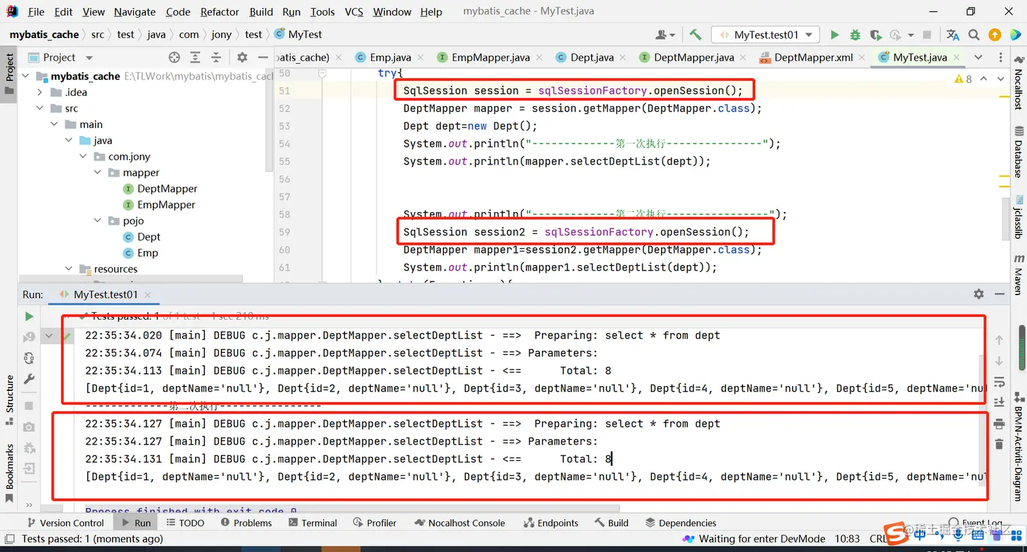The height and width of the screenshot is (552, 1027).
Task: Click the tool windows icon in status bar corner
Action: 9,539
